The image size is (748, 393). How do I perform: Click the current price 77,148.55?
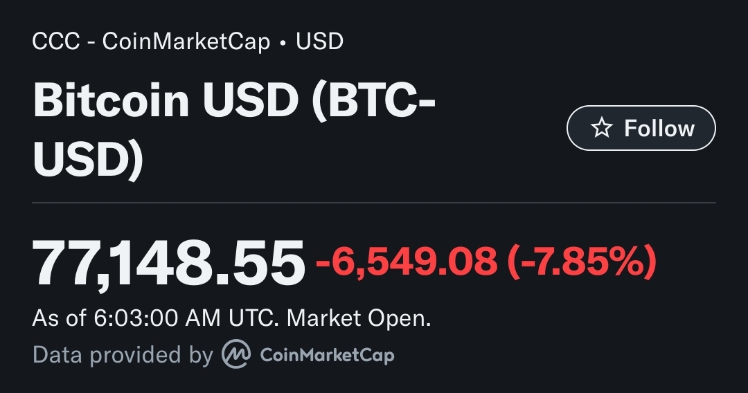click(168, 263)
